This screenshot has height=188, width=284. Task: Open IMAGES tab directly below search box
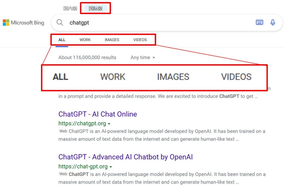pyautogui.click(x=112, y=40)
